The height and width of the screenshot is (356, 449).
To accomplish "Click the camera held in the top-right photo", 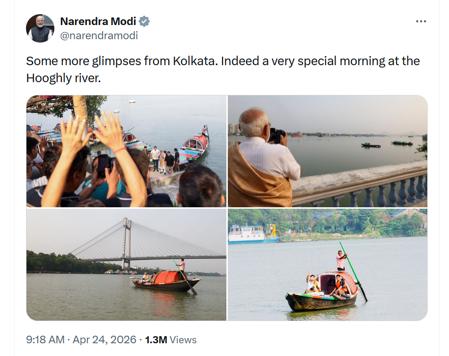I will point(276,136).
